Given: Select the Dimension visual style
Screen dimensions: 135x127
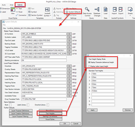Looking at the screenshot, I should pos(5,8).
